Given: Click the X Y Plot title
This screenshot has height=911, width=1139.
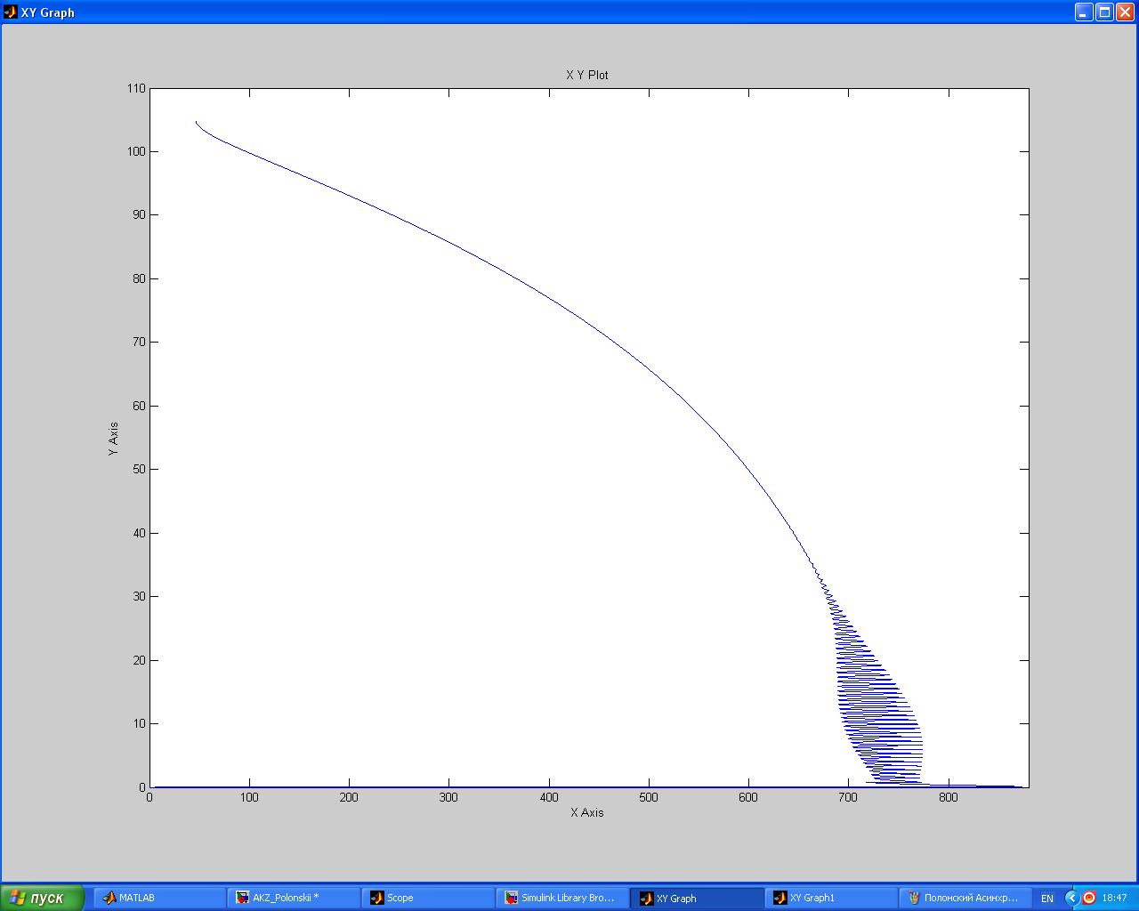Looking at the screenshot, I should pyautogui.click(x=587, y=75).
